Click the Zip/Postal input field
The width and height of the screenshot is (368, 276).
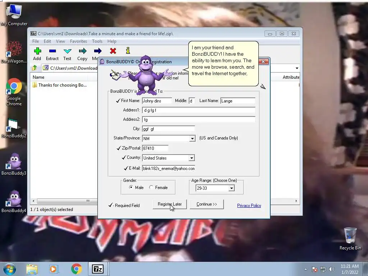click(x=155, y=148)
